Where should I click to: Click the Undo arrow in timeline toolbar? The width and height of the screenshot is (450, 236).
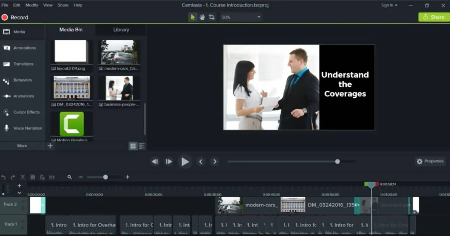click(3, 177)
